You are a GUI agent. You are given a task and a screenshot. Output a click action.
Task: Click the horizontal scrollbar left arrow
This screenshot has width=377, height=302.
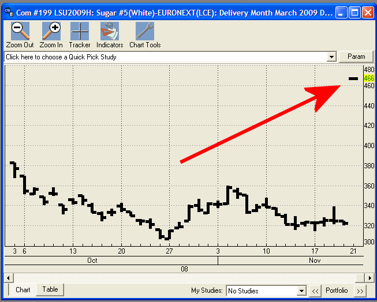point(9,278)
